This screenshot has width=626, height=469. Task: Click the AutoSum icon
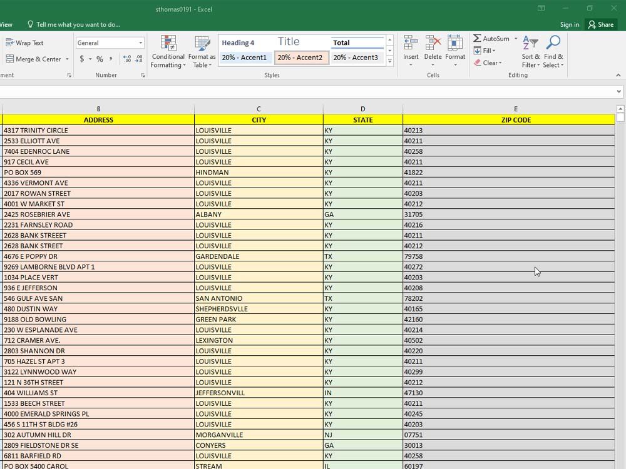[x=479, y=38]
